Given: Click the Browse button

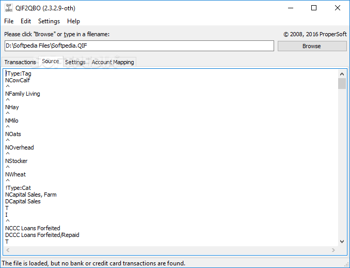Looking at the screenshot, I should click(312, 46).
